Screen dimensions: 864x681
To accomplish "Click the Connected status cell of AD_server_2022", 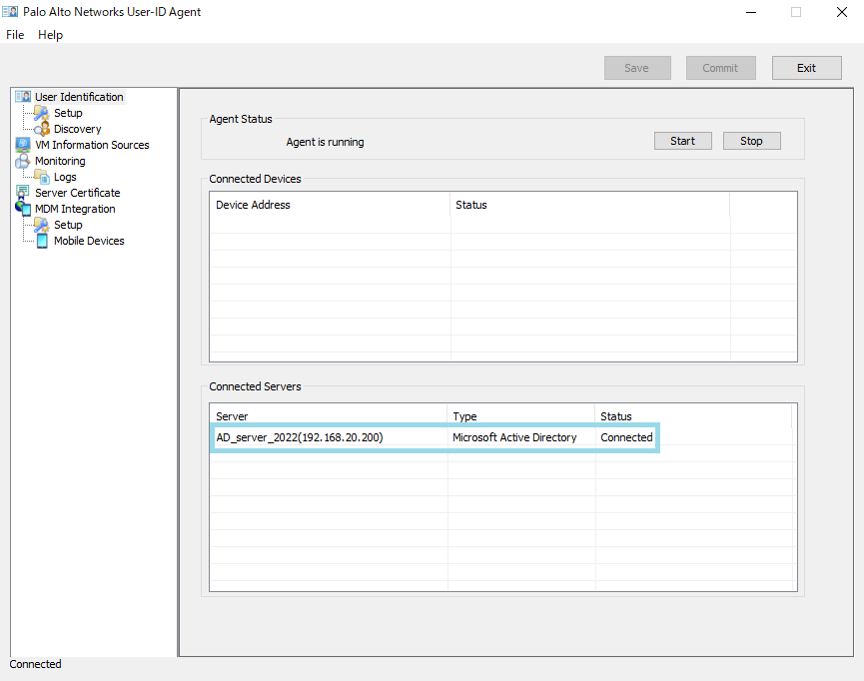I will pos(626,437).
